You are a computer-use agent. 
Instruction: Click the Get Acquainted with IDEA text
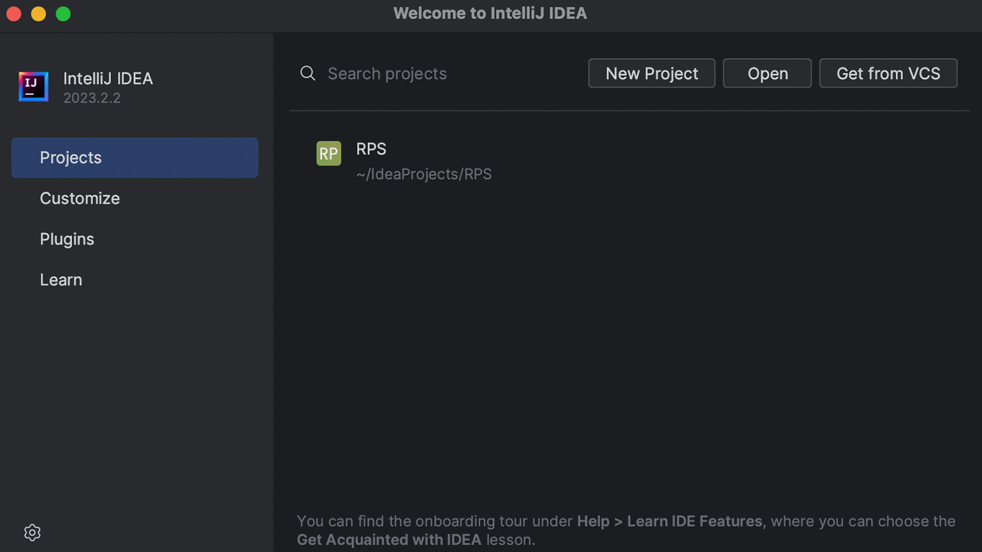389,540
